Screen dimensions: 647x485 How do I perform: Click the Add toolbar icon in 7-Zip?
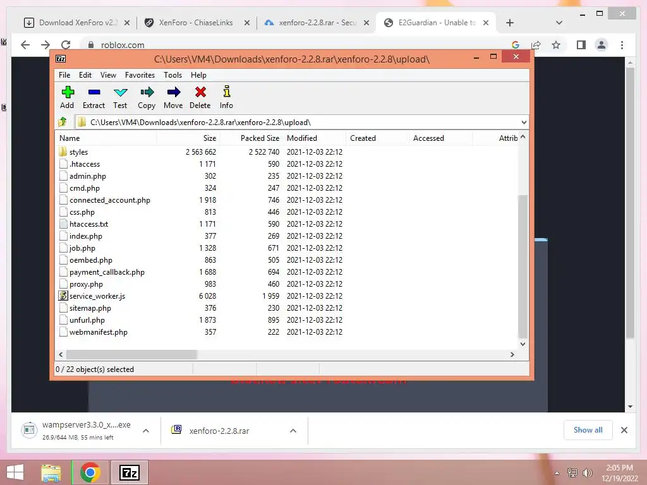[x=67, y=92]
